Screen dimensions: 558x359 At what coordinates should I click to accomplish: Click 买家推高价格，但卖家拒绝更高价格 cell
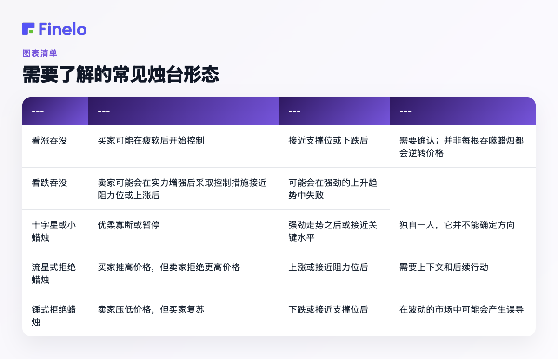pyautogui.click(x=184, y=273)
